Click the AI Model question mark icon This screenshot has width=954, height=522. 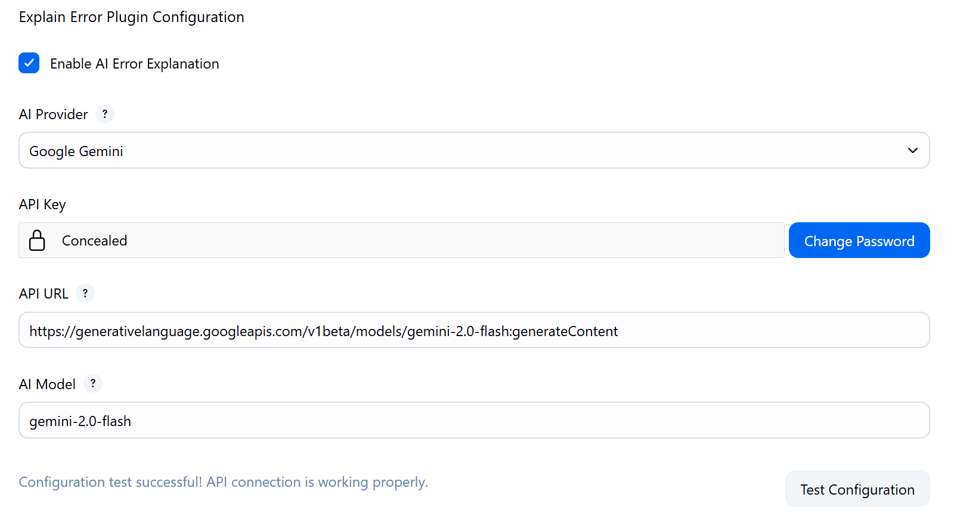tap(93, 384)
